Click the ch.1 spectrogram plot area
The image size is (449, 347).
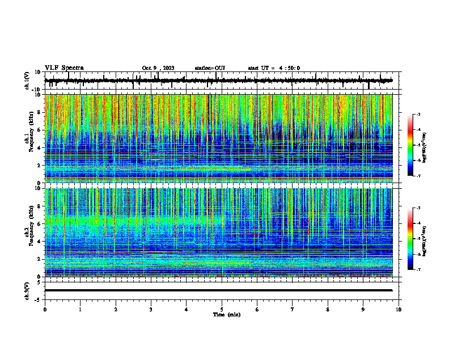218,138
